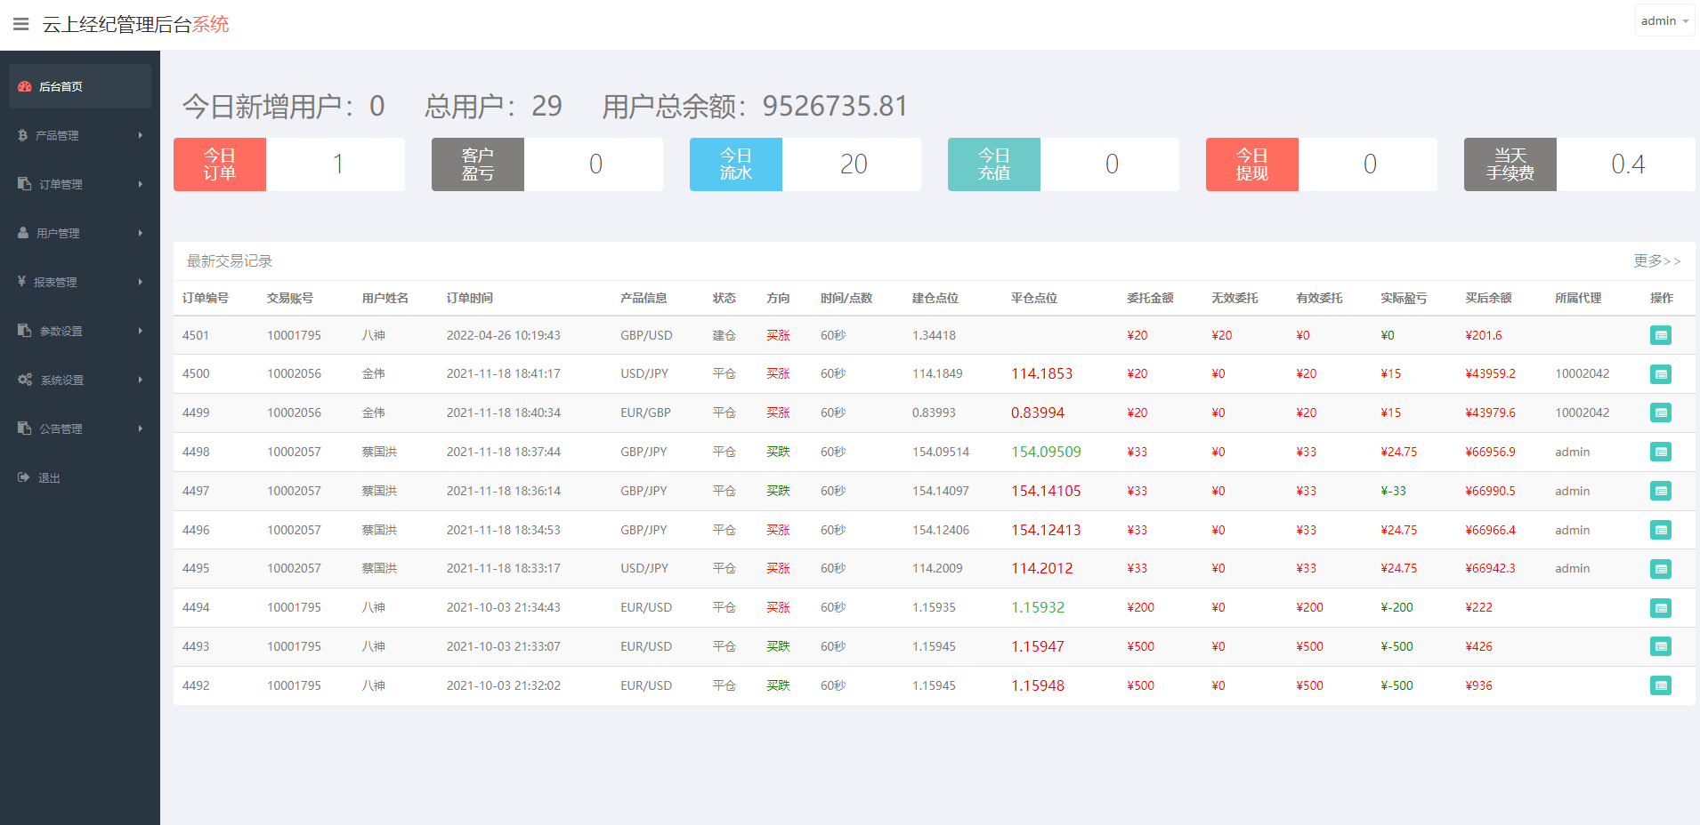
Task: Click the 公告管理 announcements icon
Action: tap(23, 428)
